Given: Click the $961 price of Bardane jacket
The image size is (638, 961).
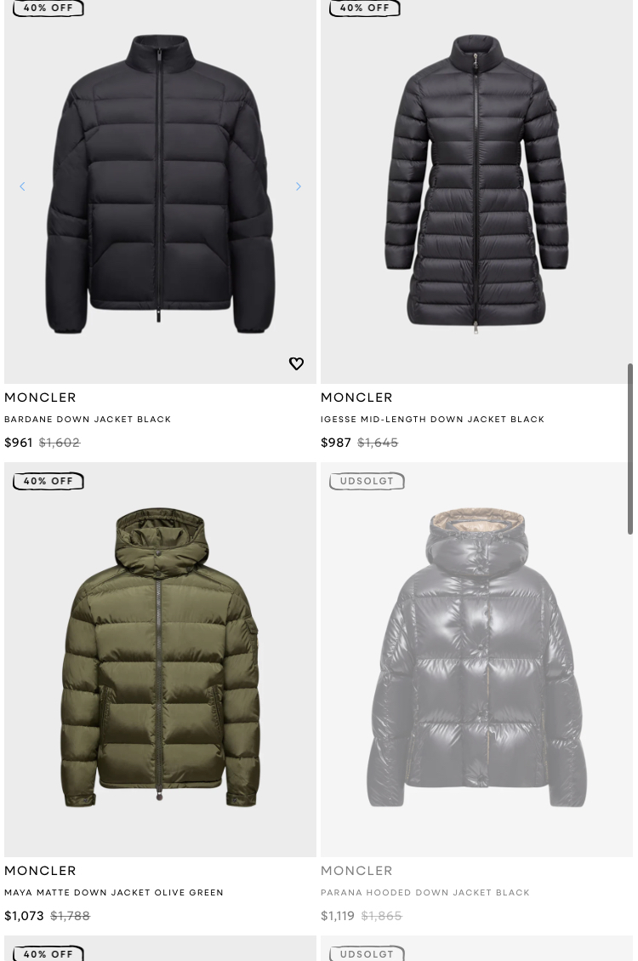Looking at the screenshot, I should 19,443.
